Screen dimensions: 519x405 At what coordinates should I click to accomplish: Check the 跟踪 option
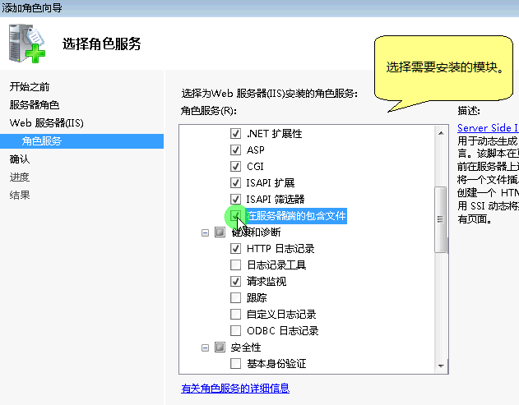236,297
